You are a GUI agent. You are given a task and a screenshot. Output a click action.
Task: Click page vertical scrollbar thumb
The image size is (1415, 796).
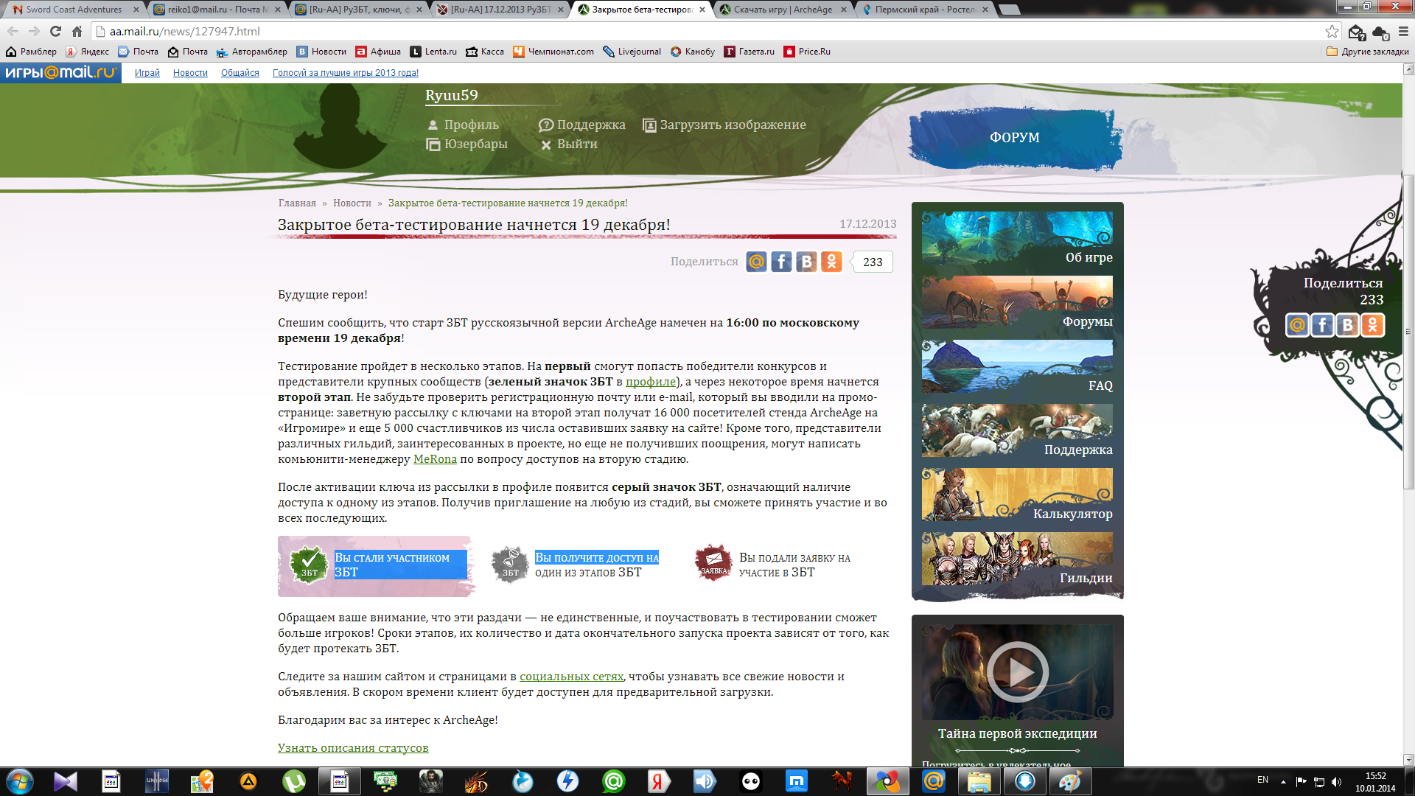click(x=1408, y=332)
